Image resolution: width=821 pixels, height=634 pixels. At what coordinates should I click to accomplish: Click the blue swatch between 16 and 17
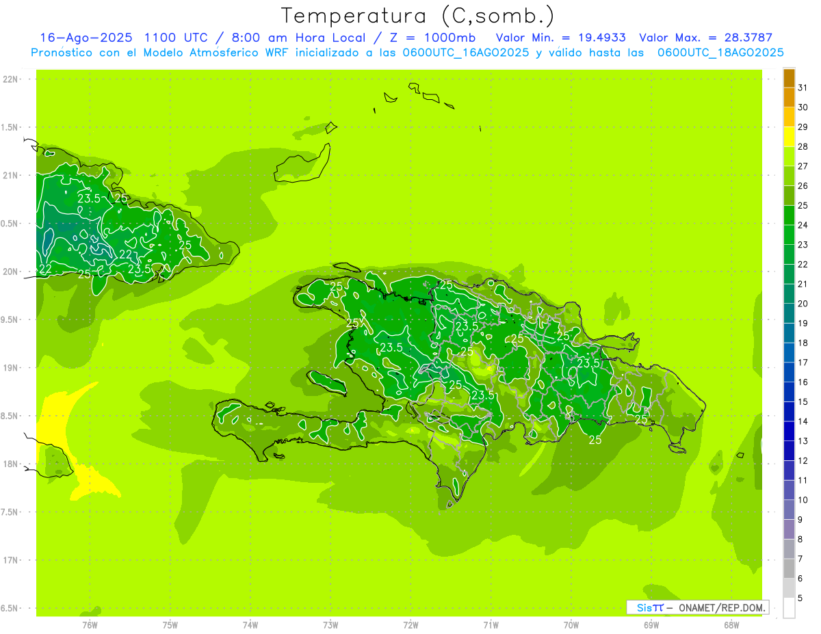pos(790,372)
